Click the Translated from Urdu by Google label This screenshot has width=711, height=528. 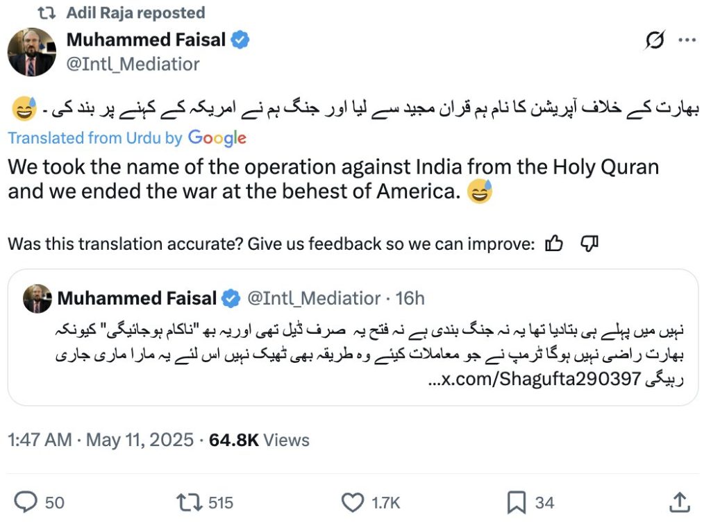[127, 138]
